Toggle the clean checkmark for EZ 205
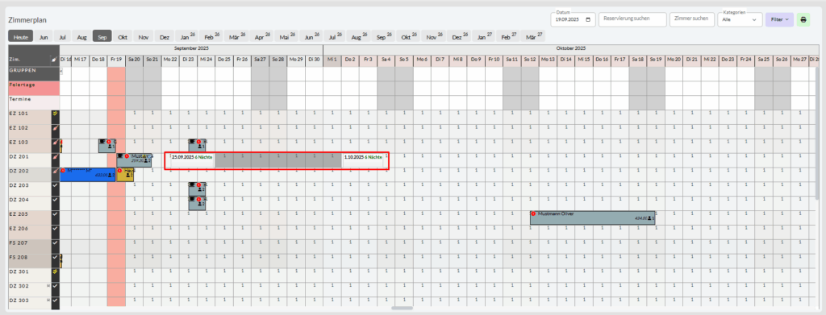 (x=55, y=214)
